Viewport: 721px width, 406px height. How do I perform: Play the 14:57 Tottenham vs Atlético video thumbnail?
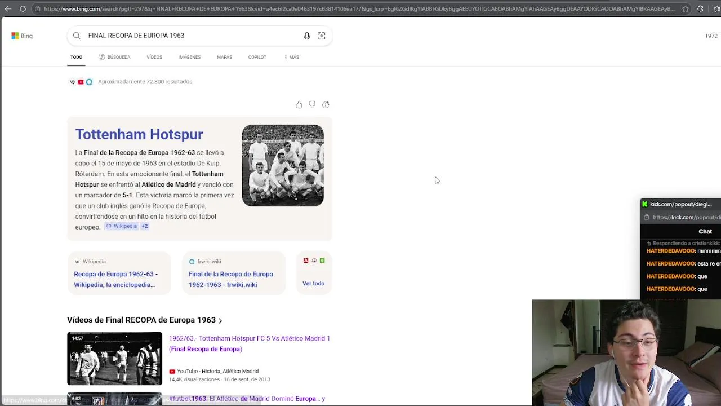click(x=114, y=359)
